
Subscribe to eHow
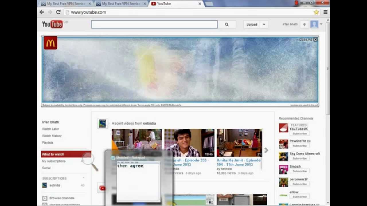(300, 197)
